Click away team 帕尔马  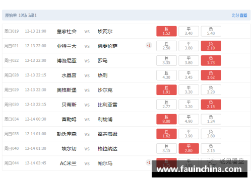click(105, 163)
